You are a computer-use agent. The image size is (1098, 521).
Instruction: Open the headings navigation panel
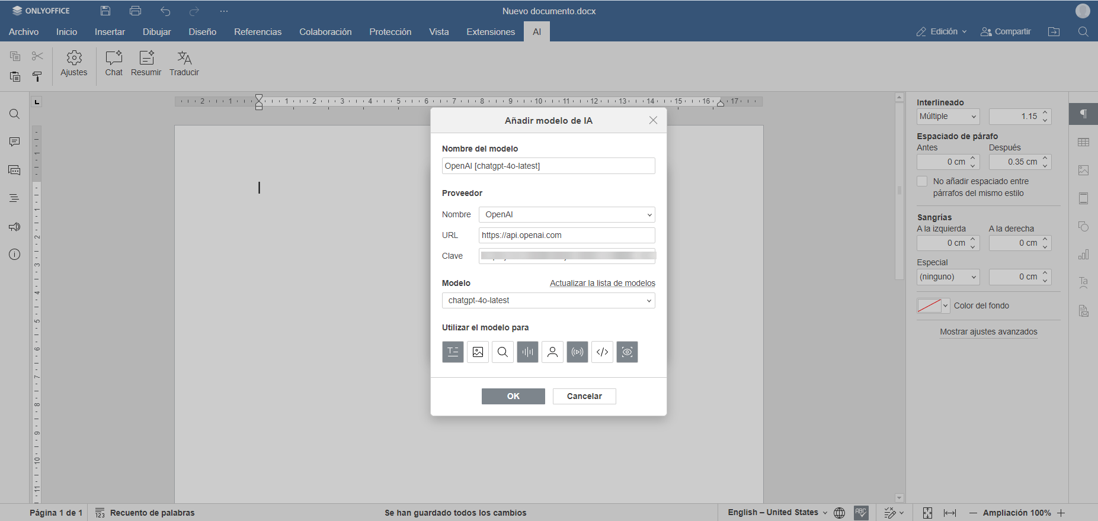coord(15,198)
